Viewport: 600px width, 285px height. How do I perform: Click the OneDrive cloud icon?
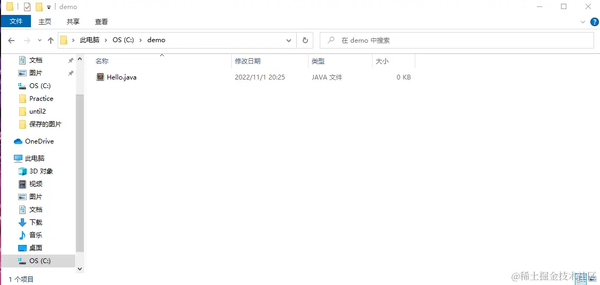pos(18,141)
